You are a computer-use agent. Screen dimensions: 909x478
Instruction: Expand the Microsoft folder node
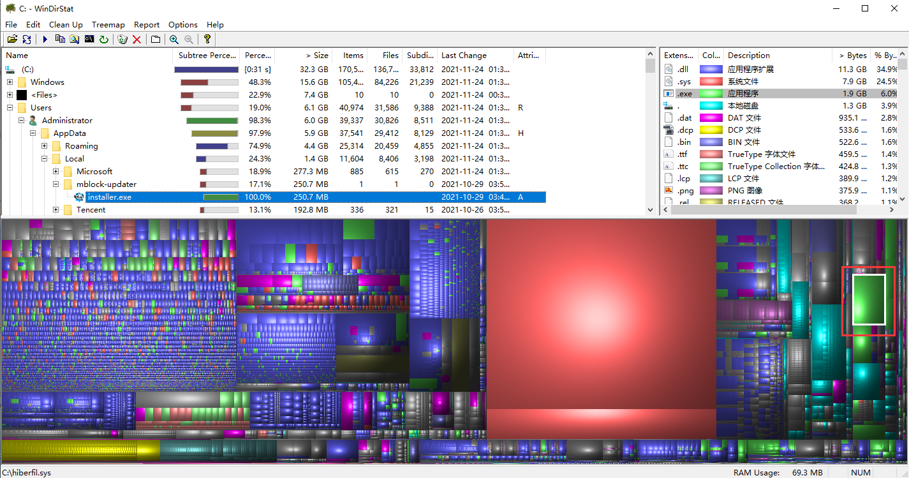(x=55, y=171)
